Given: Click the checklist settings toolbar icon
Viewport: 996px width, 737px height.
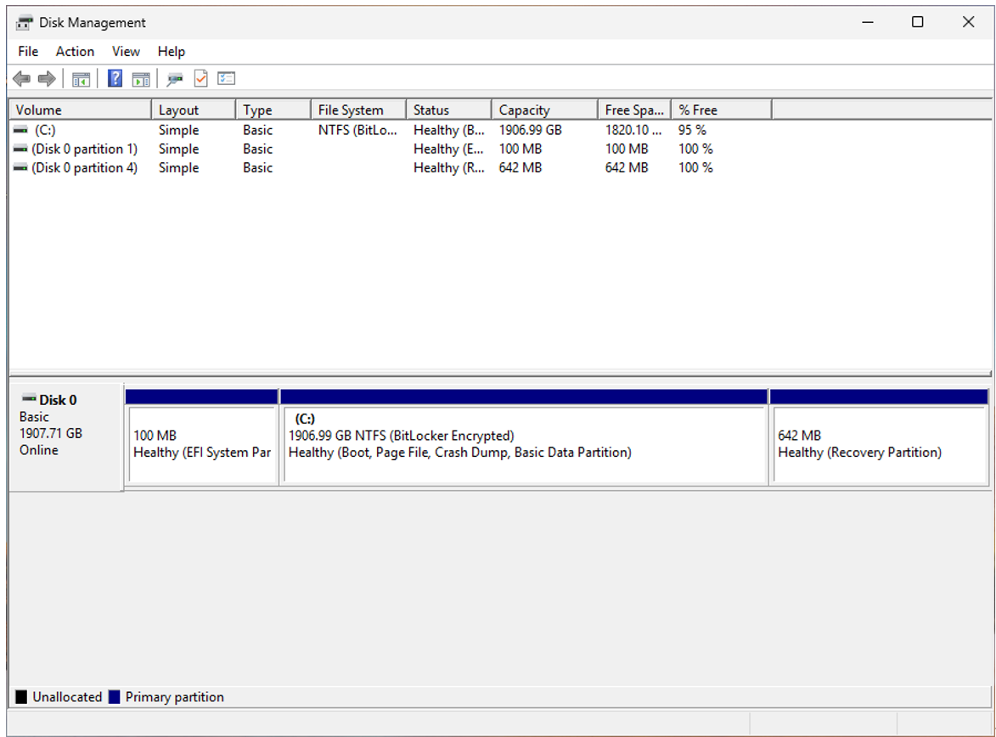Looking at the screenshot, I should coord(226,79).
